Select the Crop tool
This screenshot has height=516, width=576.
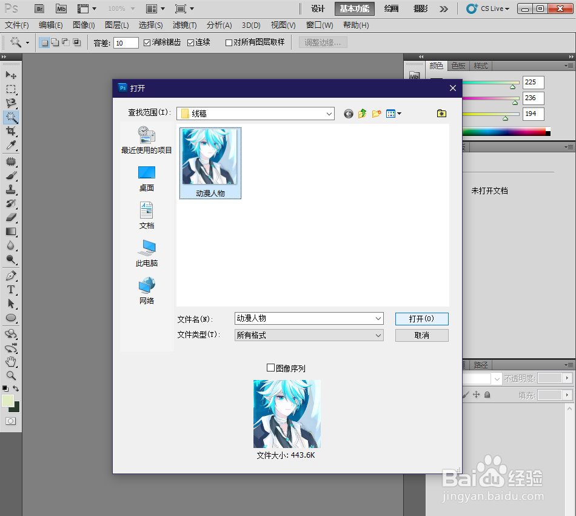click(11, 131)
